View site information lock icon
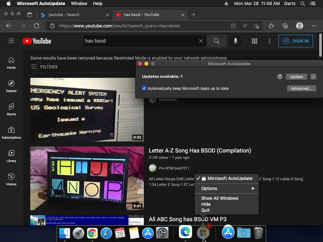The image size is (323, 242). 52,26
